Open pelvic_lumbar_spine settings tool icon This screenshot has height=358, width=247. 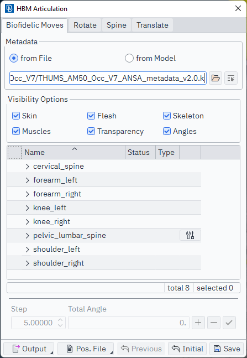click(190, 235)
